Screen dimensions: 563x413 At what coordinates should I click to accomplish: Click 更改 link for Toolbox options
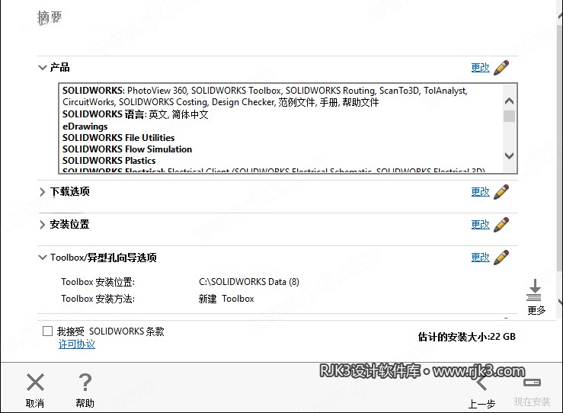pos(481,257)
